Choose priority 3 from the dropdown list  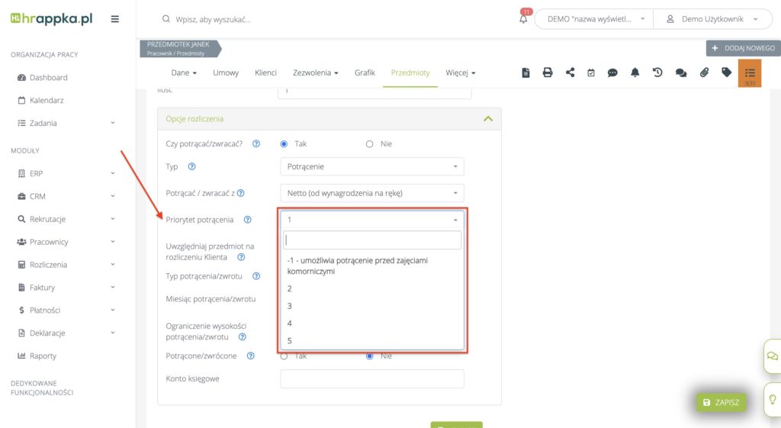290,306
